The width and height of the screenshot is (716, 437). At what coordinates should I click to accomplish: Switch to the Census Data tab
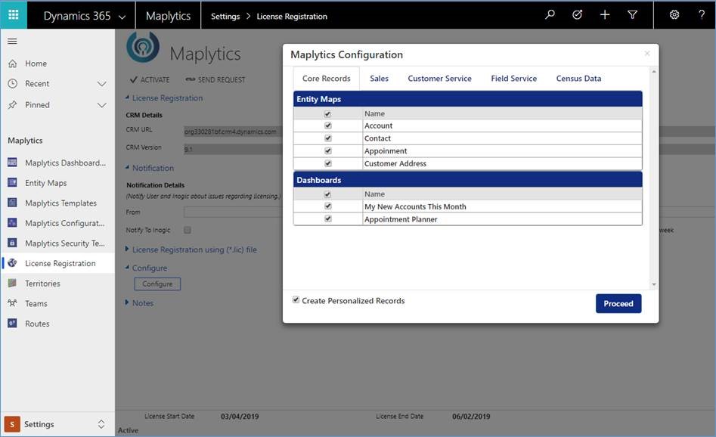tap(578, 79)
